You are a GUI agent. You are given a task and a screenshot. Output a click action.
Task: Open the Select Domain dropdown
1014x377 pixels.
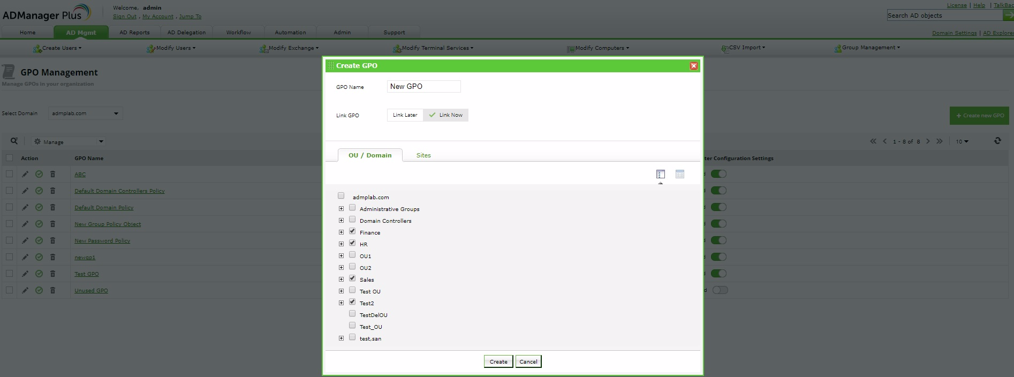pyautogui.click(x=86, y=114)
